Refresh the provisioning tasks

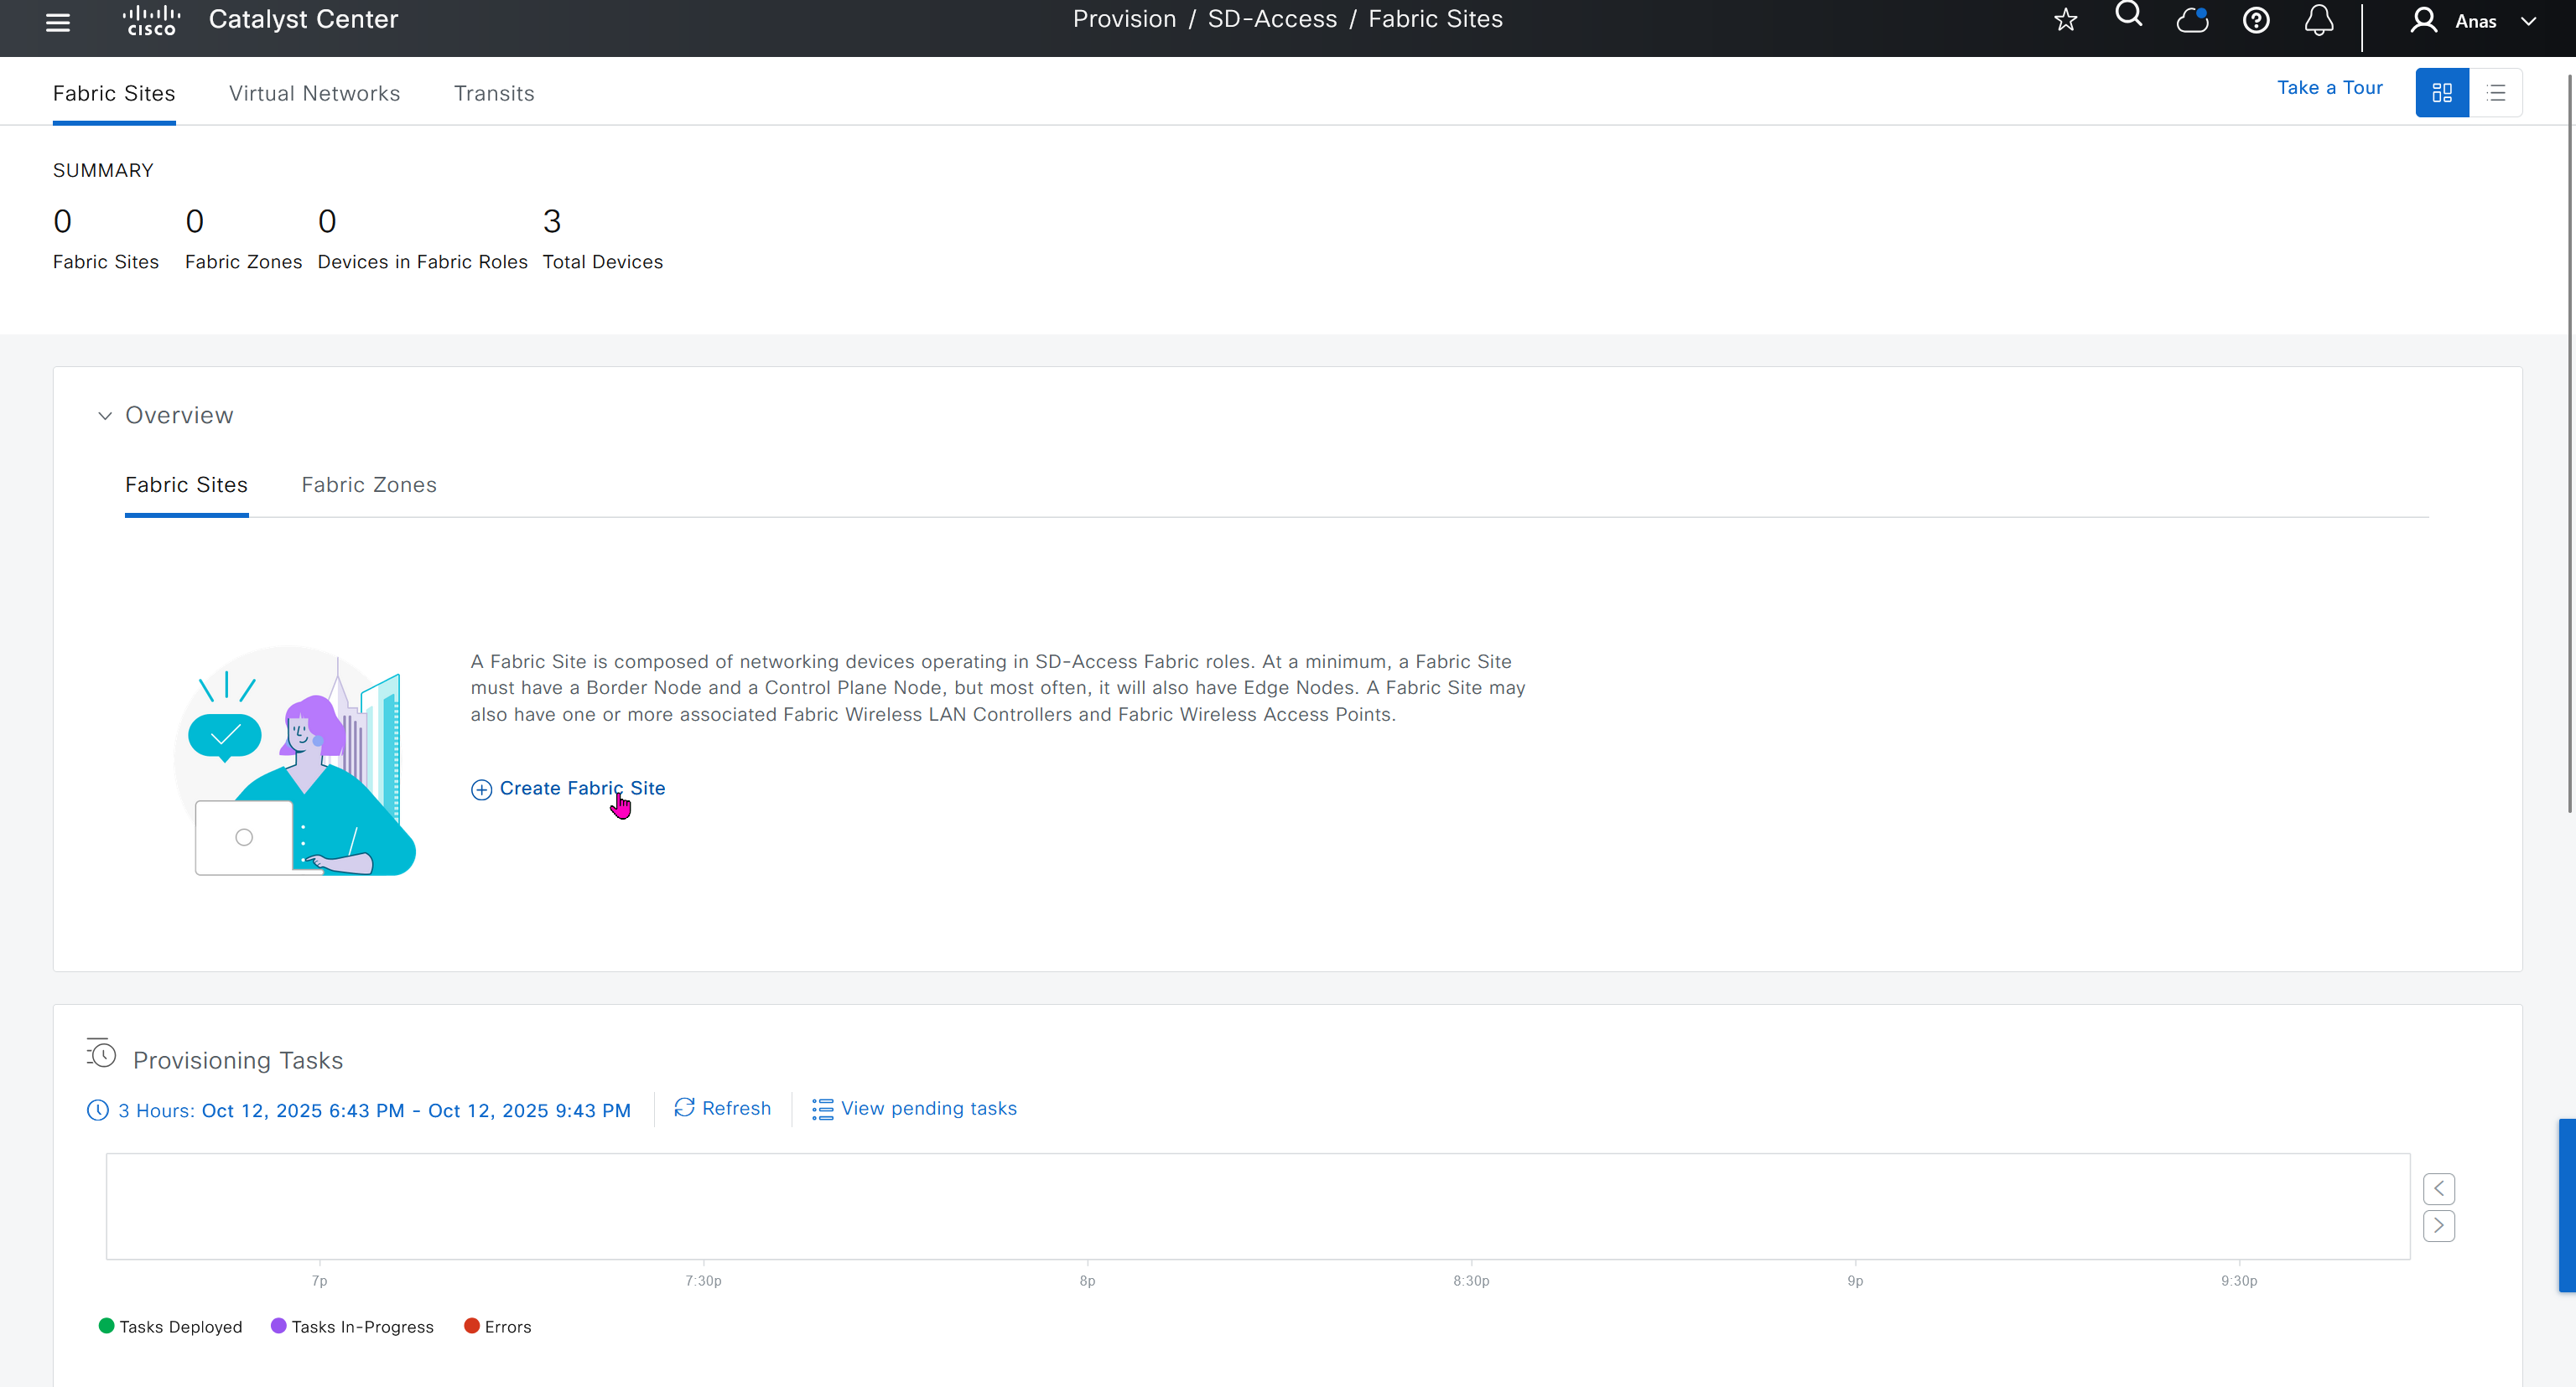point(722,1108)
